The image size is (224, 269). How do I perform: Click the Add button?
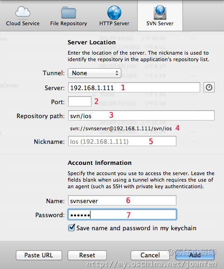195,255
